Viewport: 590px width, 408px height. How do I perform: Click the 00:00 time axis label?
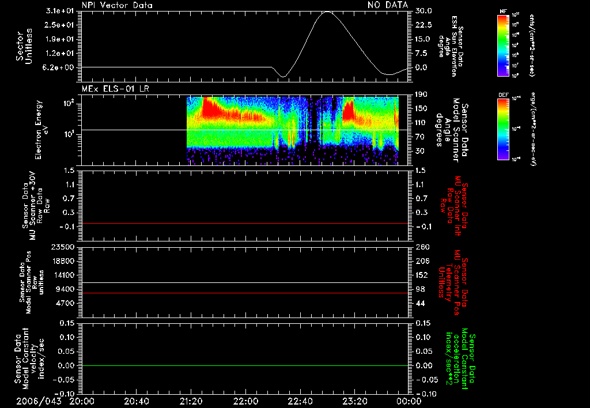point(409,401)
